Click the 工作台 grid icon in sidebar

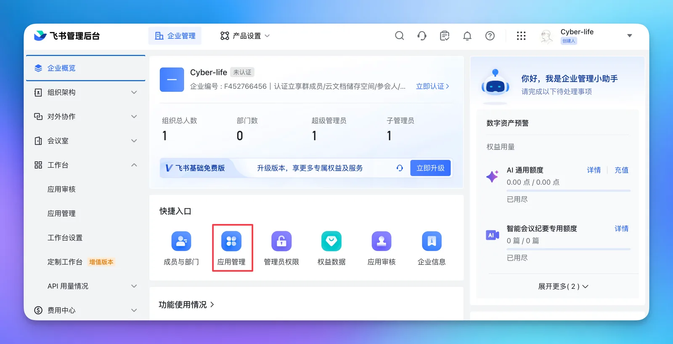[x=38, y=165]
